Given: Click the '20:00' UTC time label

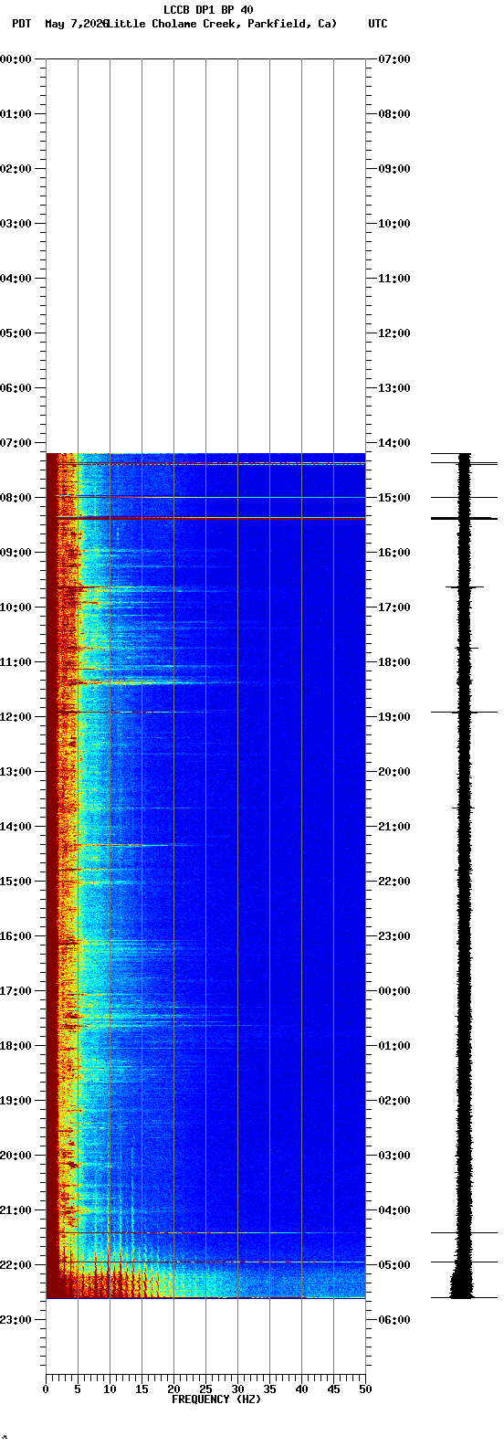Looking at the screenshot, I should coord(394,772).
